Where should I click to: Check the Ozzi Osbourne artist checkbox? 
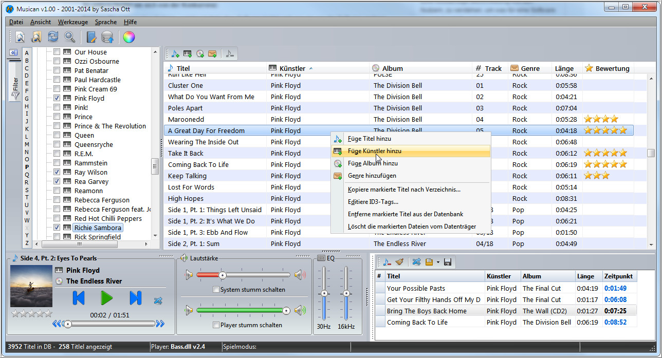(57, 61)
